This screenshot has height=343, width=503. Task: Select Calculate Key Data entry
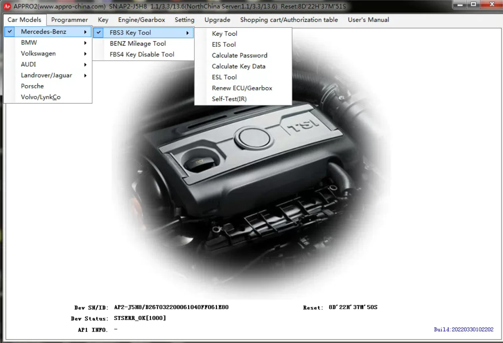coord(238,66)
